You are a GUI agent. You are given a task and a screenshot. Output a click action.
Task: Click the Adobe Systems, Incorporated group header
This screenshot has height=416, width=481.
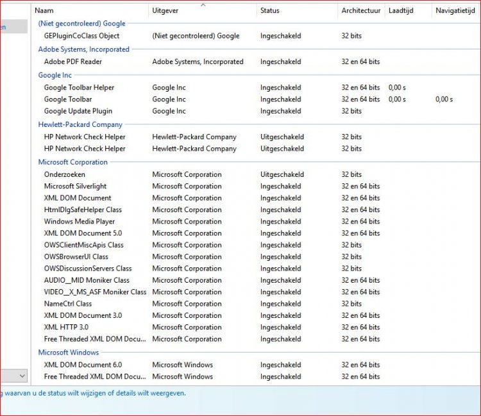click(83, 49)
